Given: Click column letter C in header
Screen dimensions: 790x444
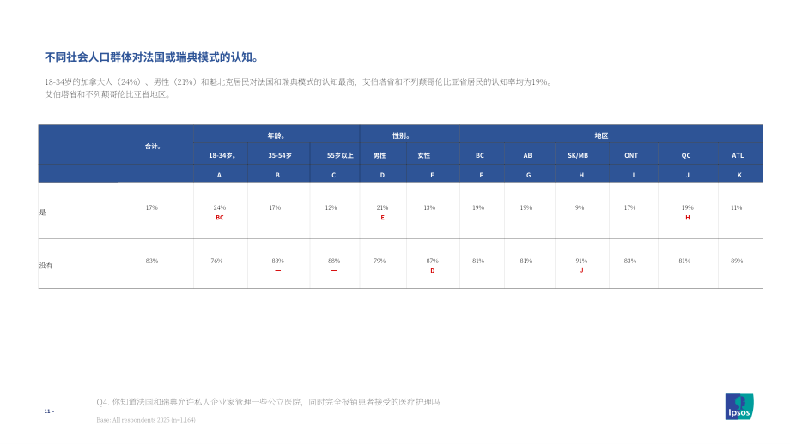Looking at the screenshot, I should 333,175.
